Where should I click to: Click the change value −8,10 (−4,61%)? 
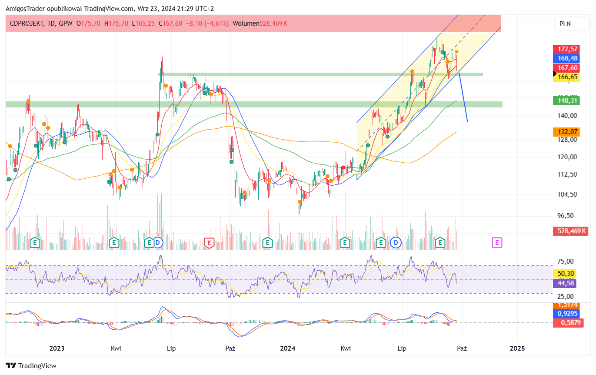[x=207, y=23]
